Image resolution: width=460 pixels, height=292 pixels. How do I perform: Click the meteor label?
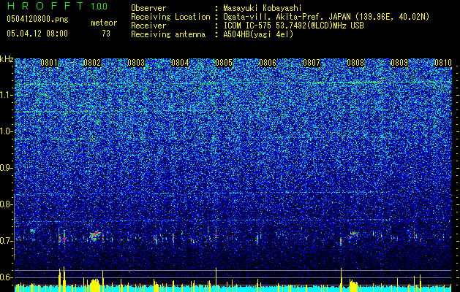(x=104, y=23)
